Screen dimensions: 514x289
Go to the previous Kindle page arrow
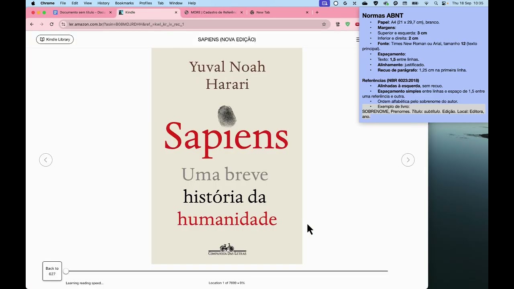coord(46,160)
